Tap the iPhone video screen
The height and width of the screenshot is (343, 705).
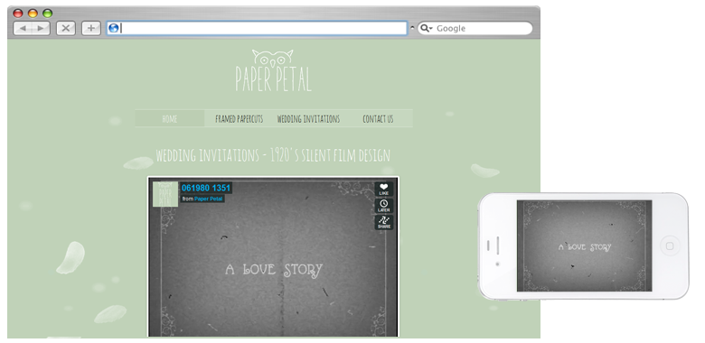[x=584, y=246]
